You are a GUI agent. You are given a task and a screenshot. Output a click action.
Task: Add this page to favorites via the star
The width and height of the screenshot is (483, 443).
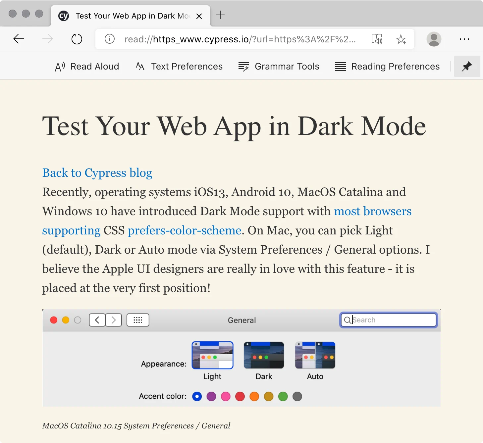pyautogui.click(x=401, y=39)
